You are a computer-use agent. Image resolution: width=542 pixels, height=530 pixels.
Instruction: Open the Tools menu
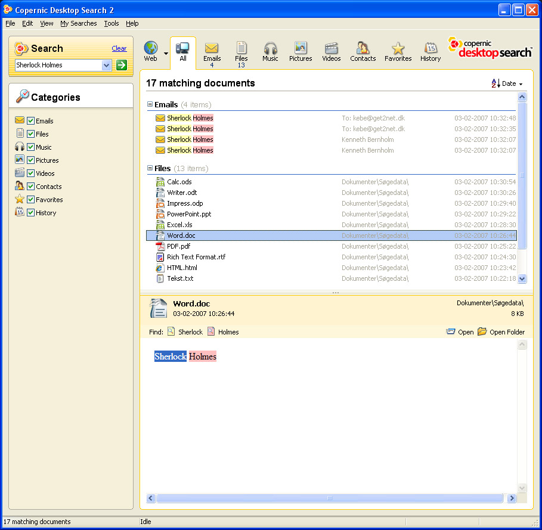[x=111, y=23]
